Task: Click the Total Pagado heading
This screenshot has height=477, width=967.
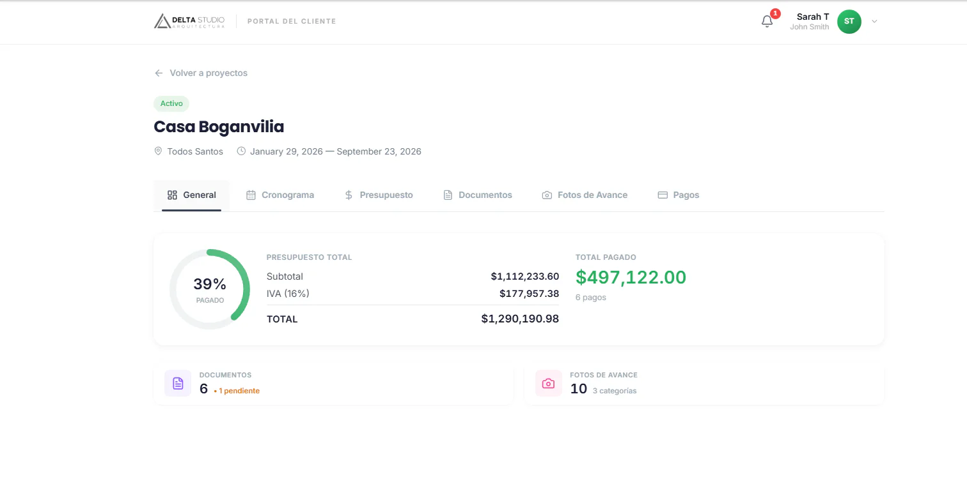Action: click(x=606, y=257)
